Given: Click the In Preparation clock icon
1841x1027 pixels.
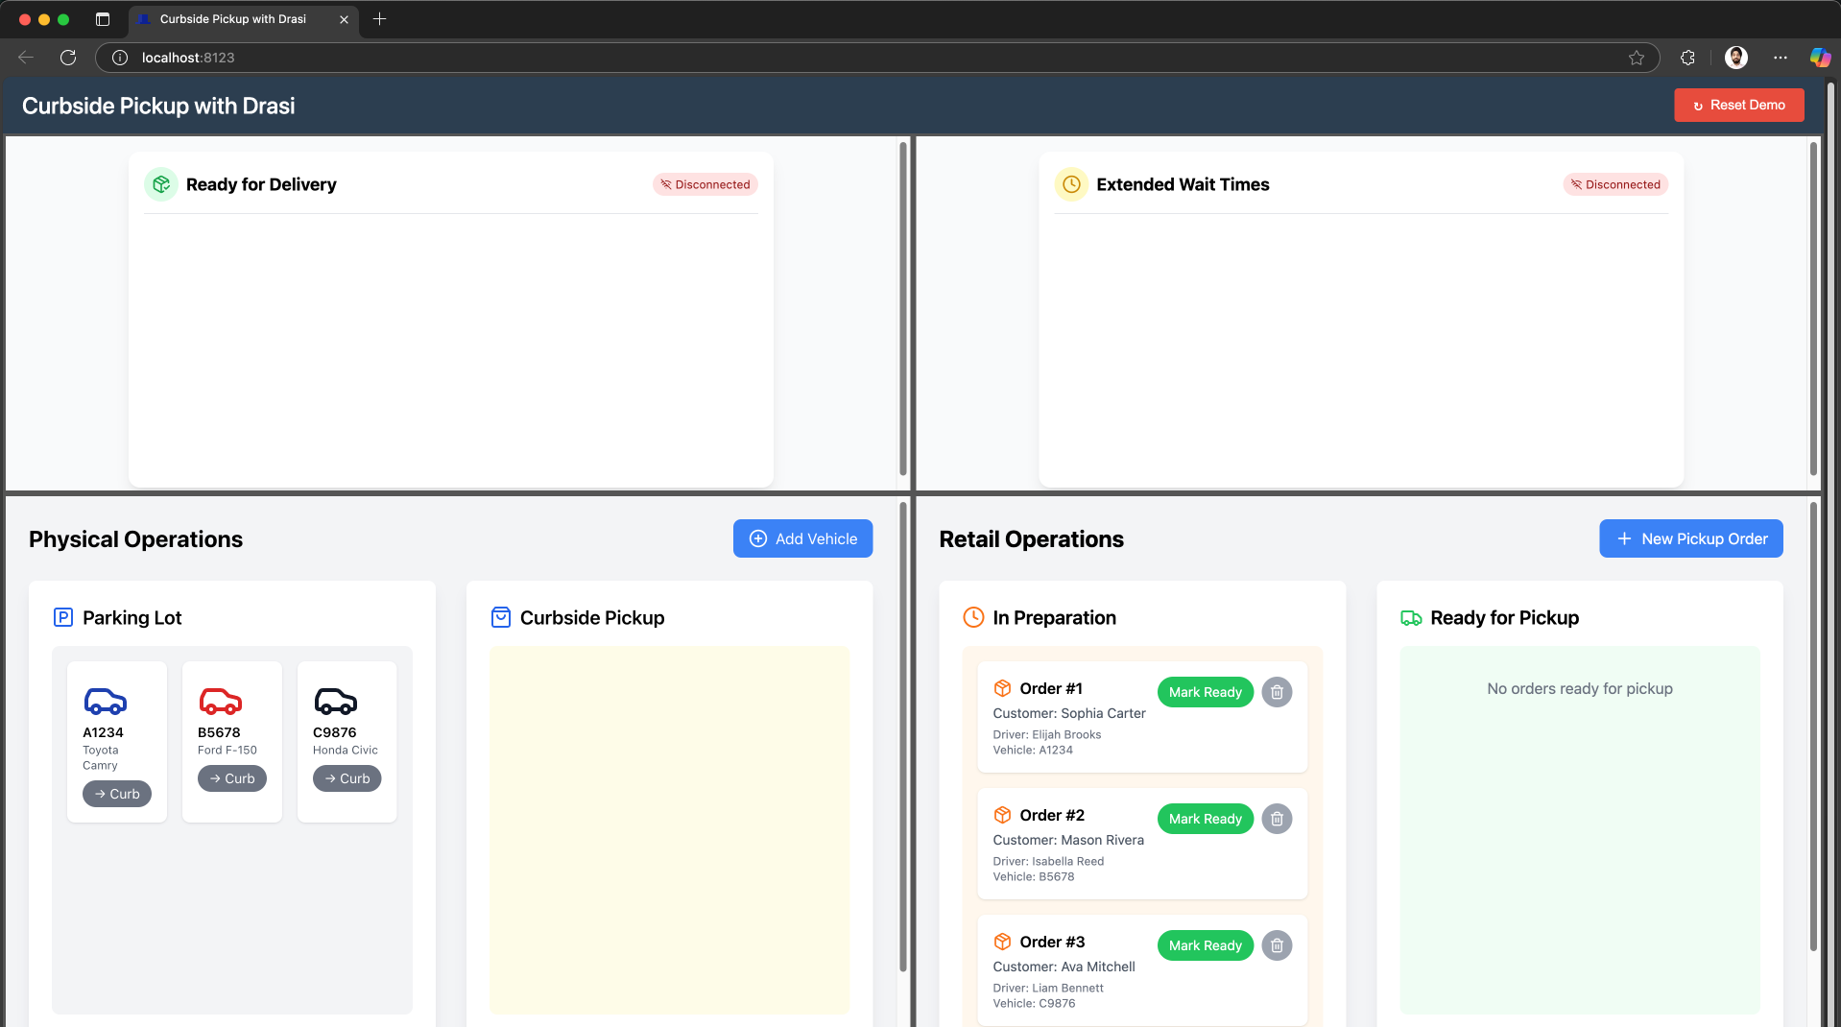Looking at the screenshot, I should click(972, 617).
